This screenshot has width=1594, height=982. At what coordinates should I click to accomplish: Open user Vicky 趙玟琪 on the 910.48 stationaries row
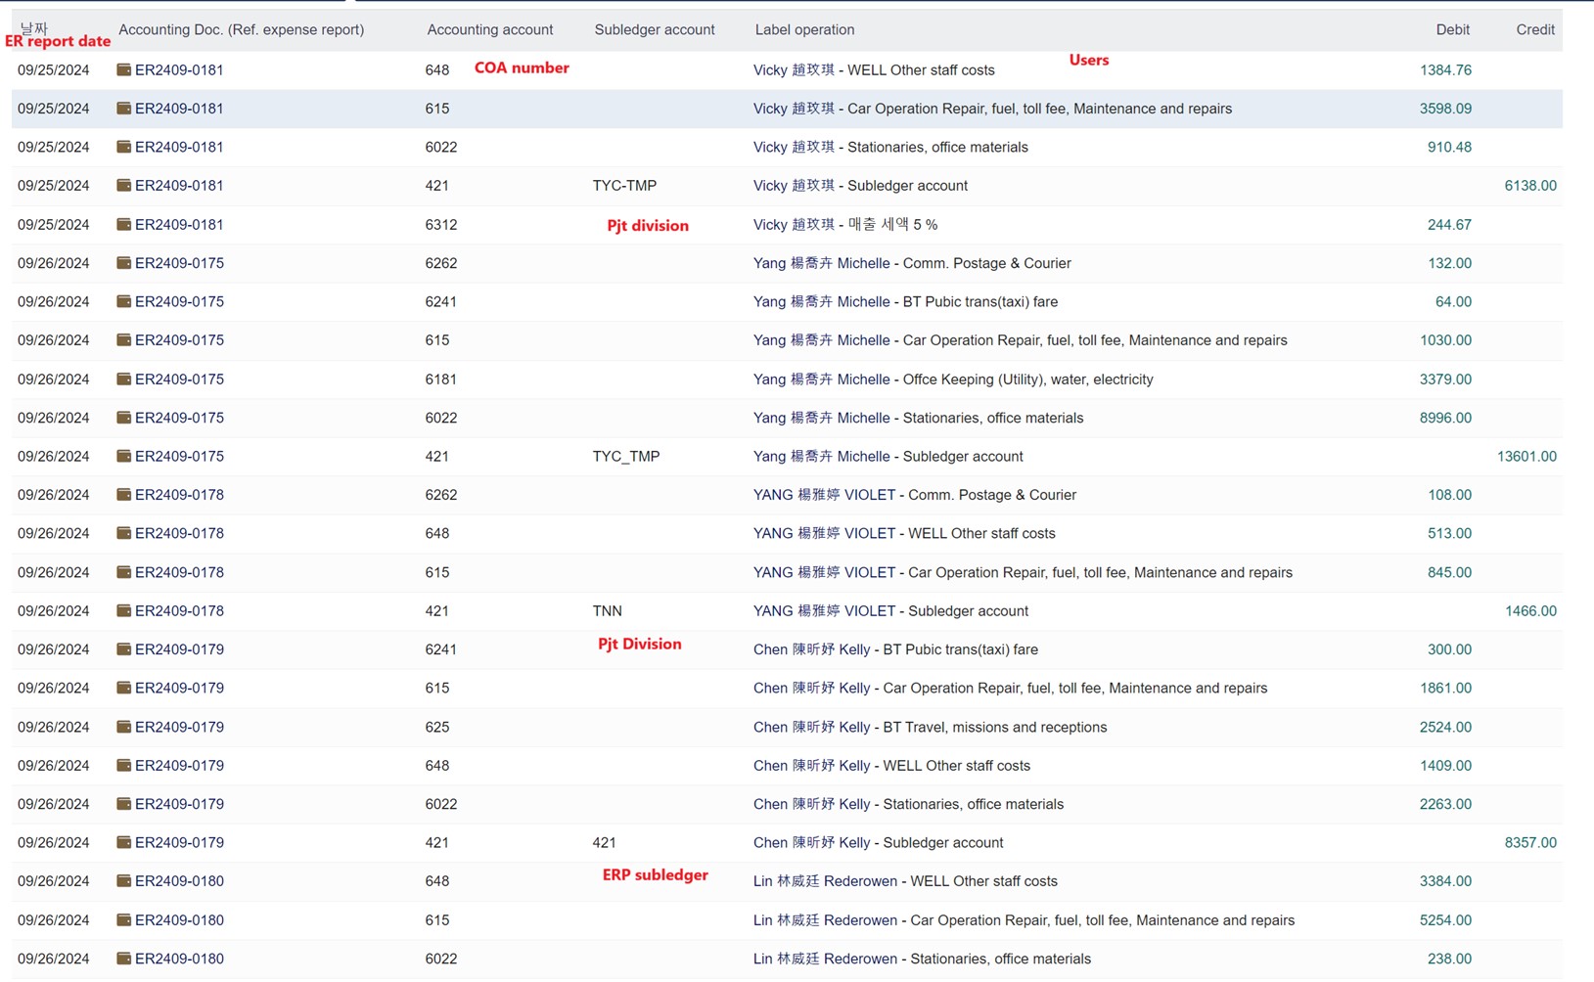[794, 147]
